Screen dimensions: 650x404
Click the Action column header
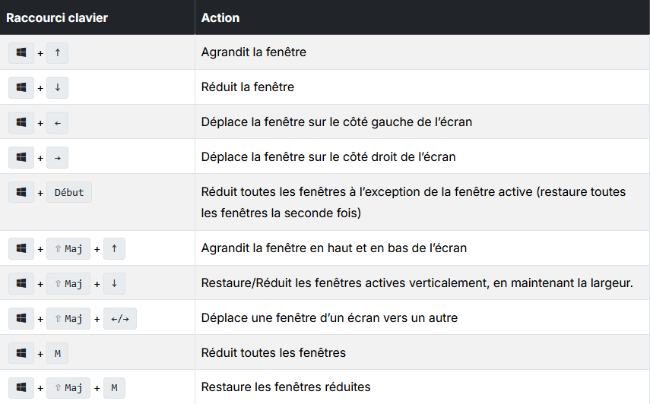(220, 17)
